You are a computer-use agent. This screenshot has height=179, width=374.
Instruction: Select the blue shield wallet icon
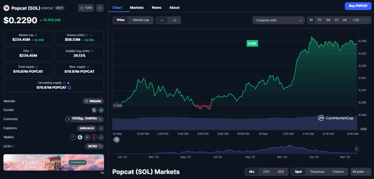tap(80, 137)
